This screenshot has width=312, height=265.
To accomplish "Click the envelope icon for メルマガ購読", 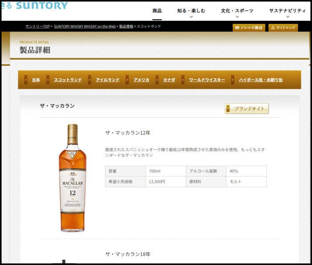I will point(237,28).
